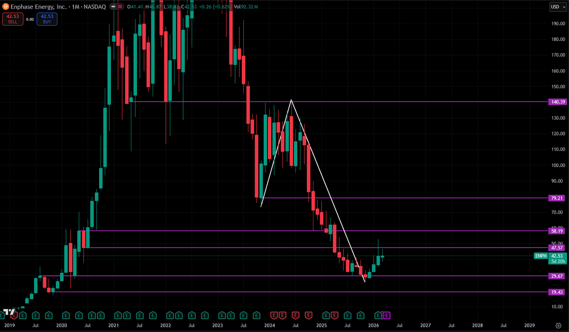Click the 70.00 price axis label
The width and height of the screenshot is (569, 332).
[557, 213]
